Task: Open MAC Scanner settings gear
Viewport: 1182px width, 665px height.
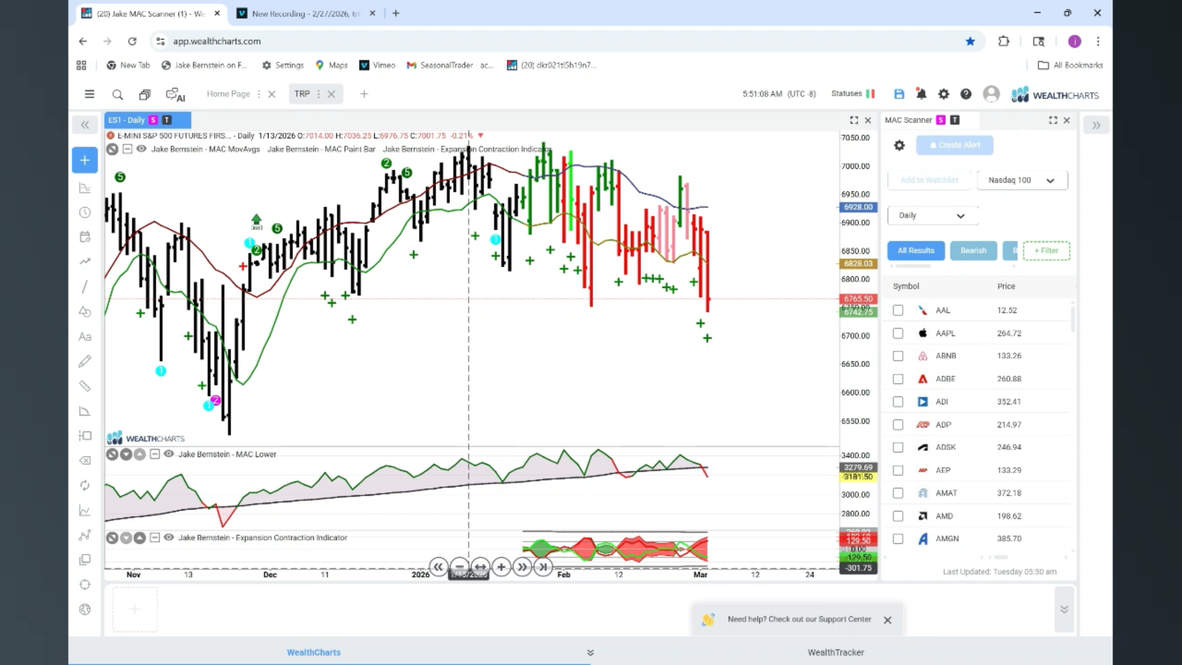Action: pos(899,145)
